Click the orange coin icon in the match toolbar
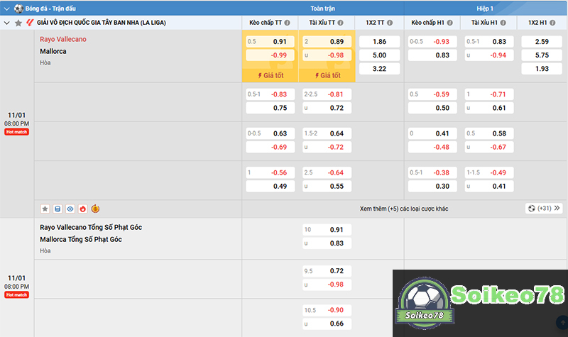This screenshot has width=568, height=337. pyautogui.click(x=95, y=209)
